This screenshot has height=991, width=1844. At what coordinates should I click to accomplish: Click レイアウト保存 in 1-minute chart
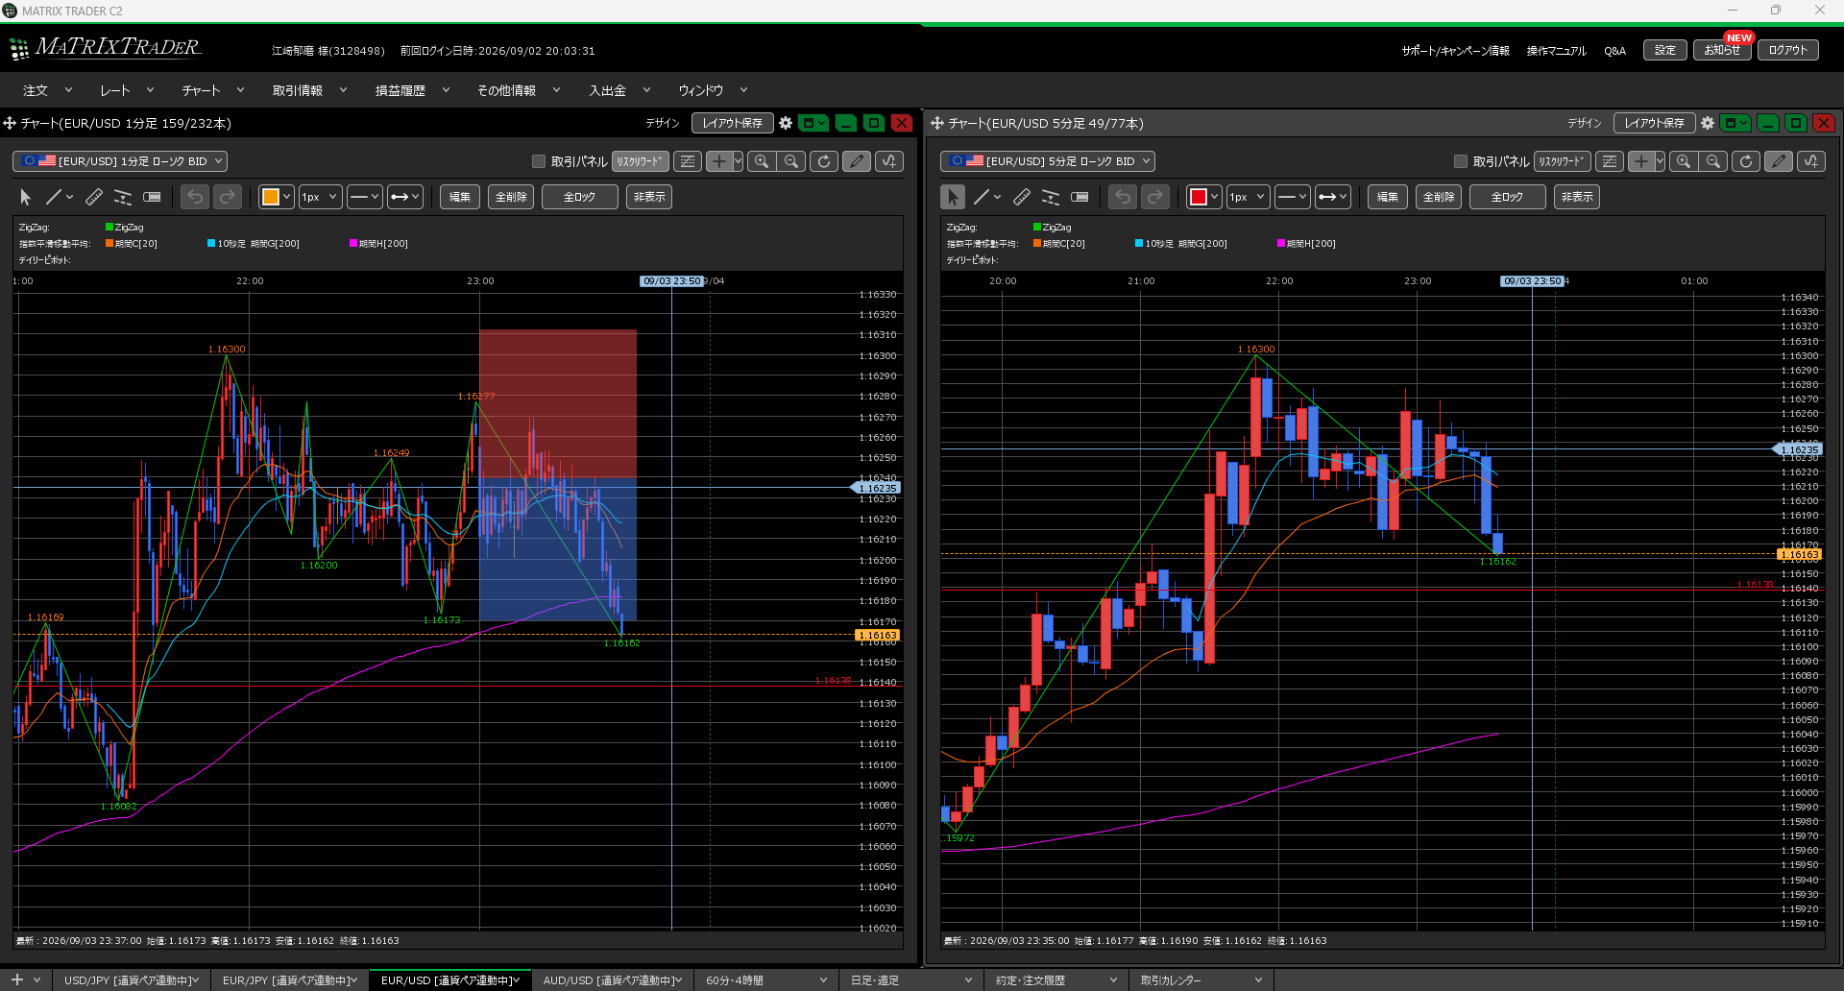click(x=732, y=123)
